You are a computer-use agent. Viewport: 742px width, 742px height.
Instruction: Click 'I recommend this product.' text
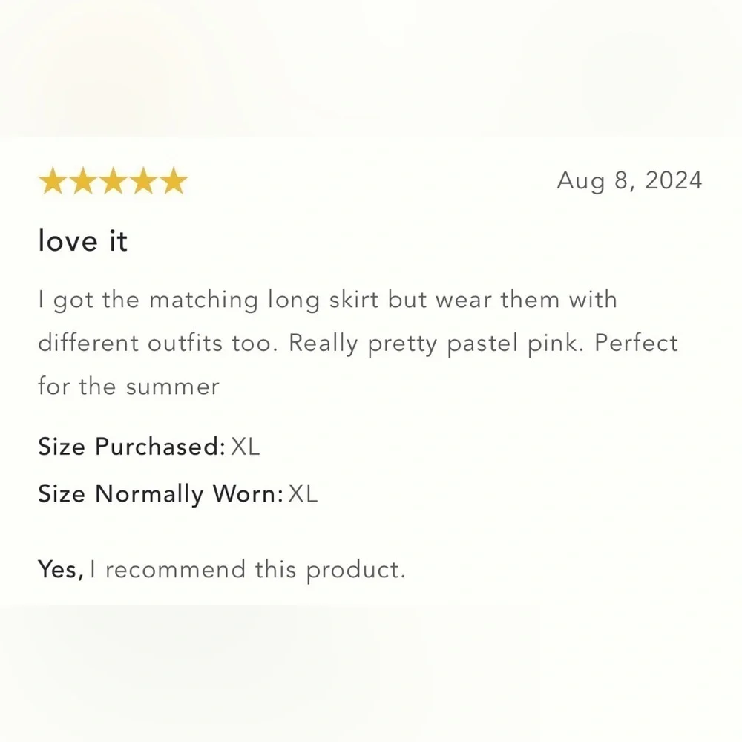coord(248,570)
